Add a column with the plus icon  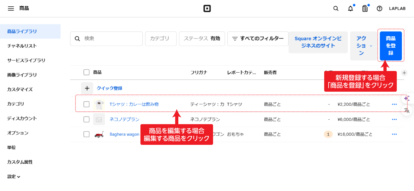tap(404, 73)
